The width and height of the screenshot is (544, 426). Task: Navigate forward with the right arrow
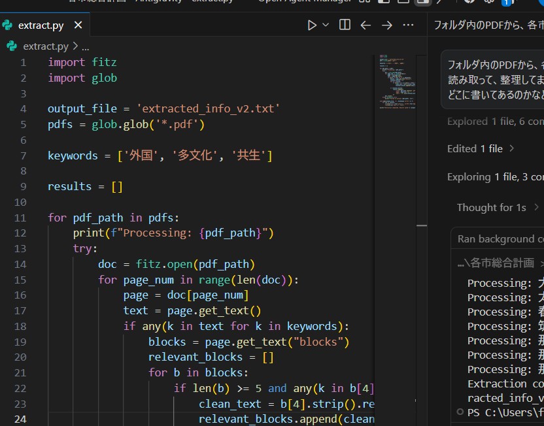pyautogui.click(x=386, y=25)
